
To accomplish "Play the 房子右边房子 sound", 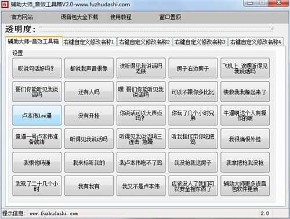I will tap(193, 68).
